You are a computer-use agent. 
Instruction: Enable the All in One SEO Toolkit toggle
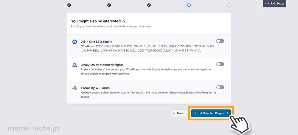coord(220,41)
